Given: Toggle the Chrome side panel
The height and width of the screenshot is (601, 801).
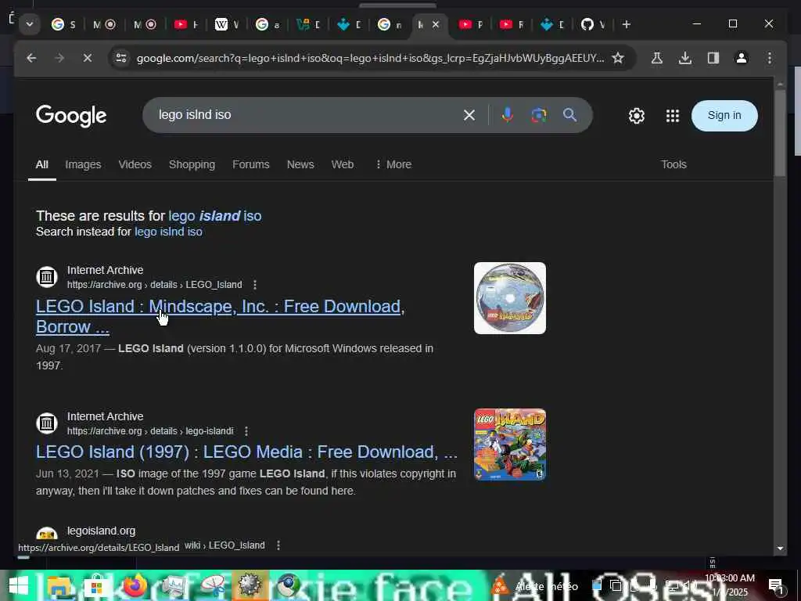Looking at the screenshot, I should click(x=713, y=58).
